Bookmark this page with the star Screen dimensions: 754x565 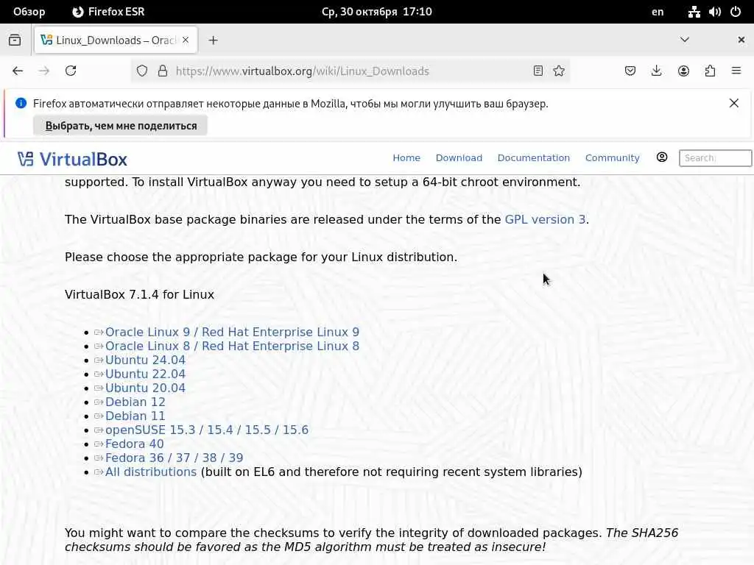(x=559, y=71)
